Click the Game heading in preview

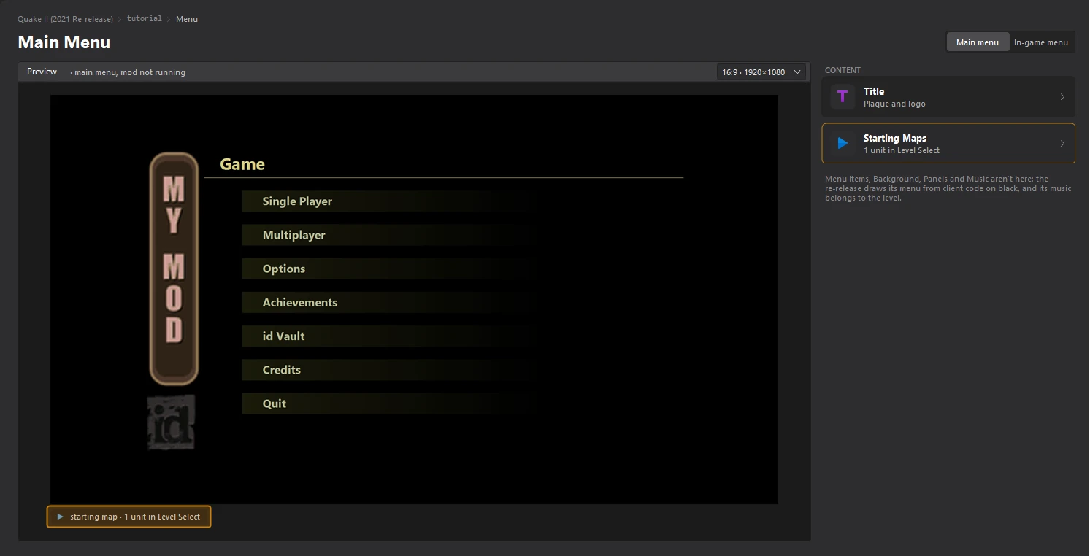pyautogui.click(x=242, y=164)
